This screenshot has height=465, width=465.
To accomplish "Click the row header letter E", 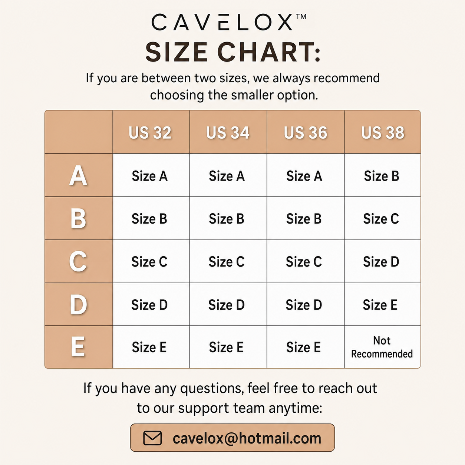I will [x=78, y=347].
